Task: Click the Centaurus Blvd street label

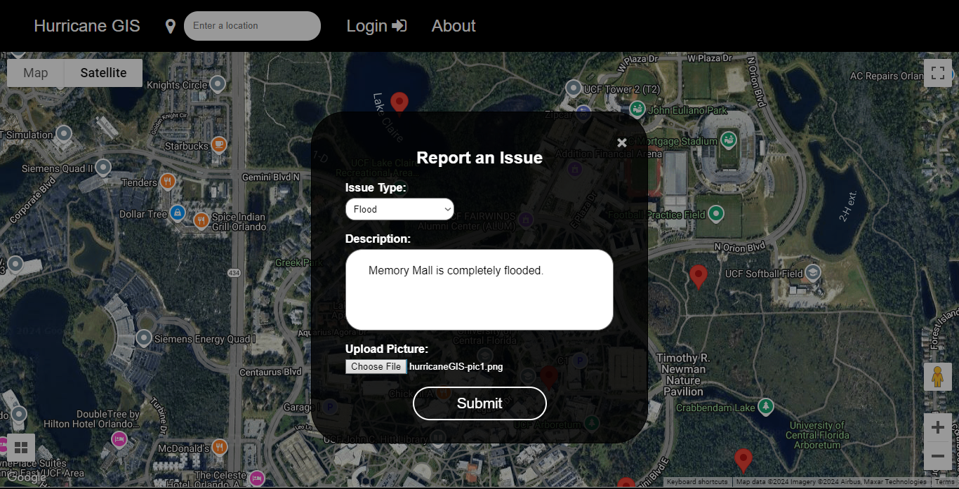Action: pos(270,372)
